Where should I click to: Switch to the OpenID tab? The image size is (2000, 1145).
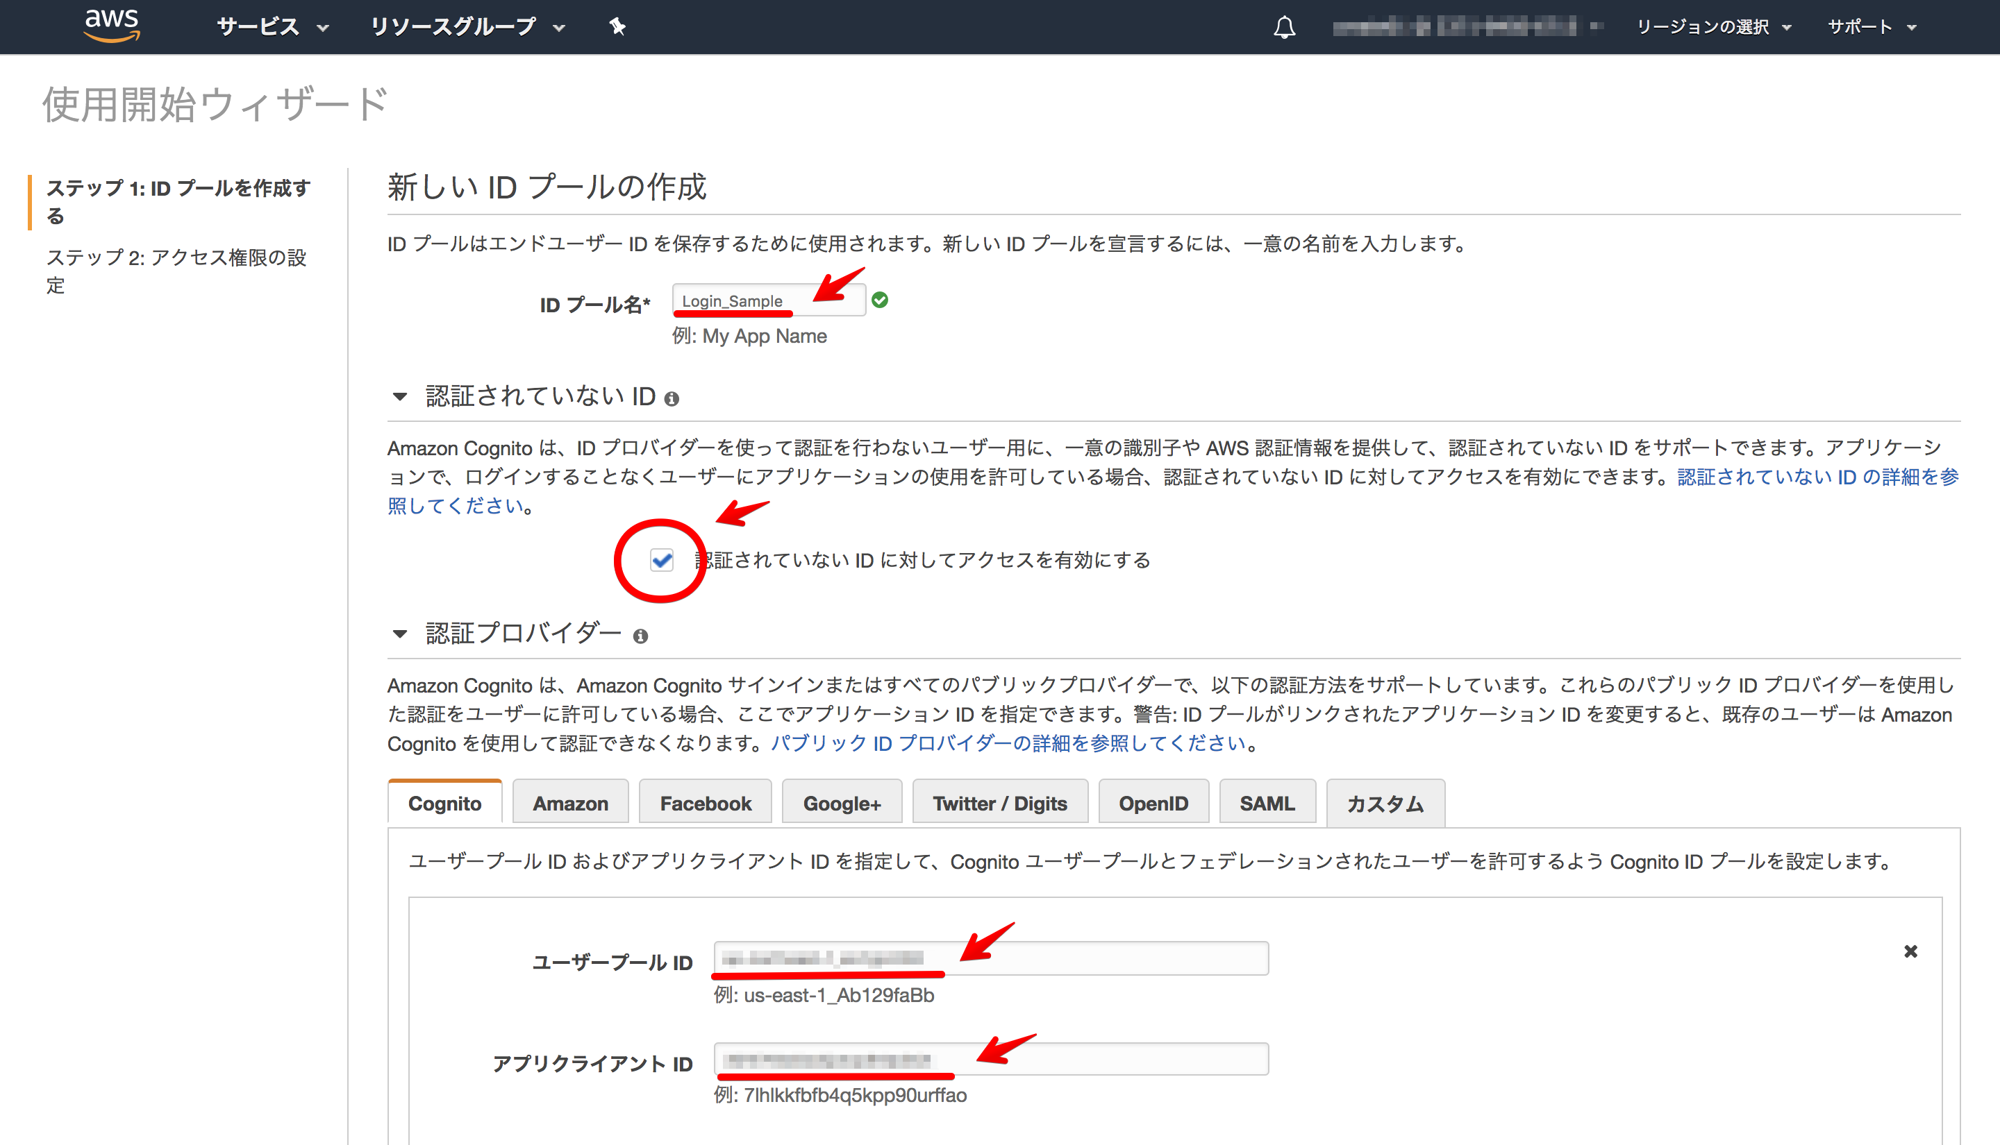[x=1153, y=803]
